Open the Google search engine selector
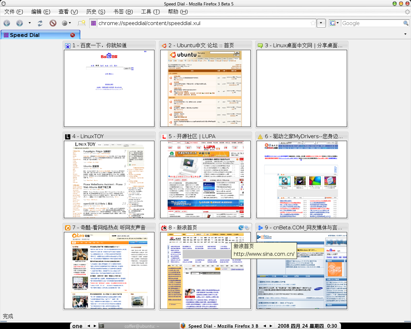This screenshot has height=329, width=411. 335,23
